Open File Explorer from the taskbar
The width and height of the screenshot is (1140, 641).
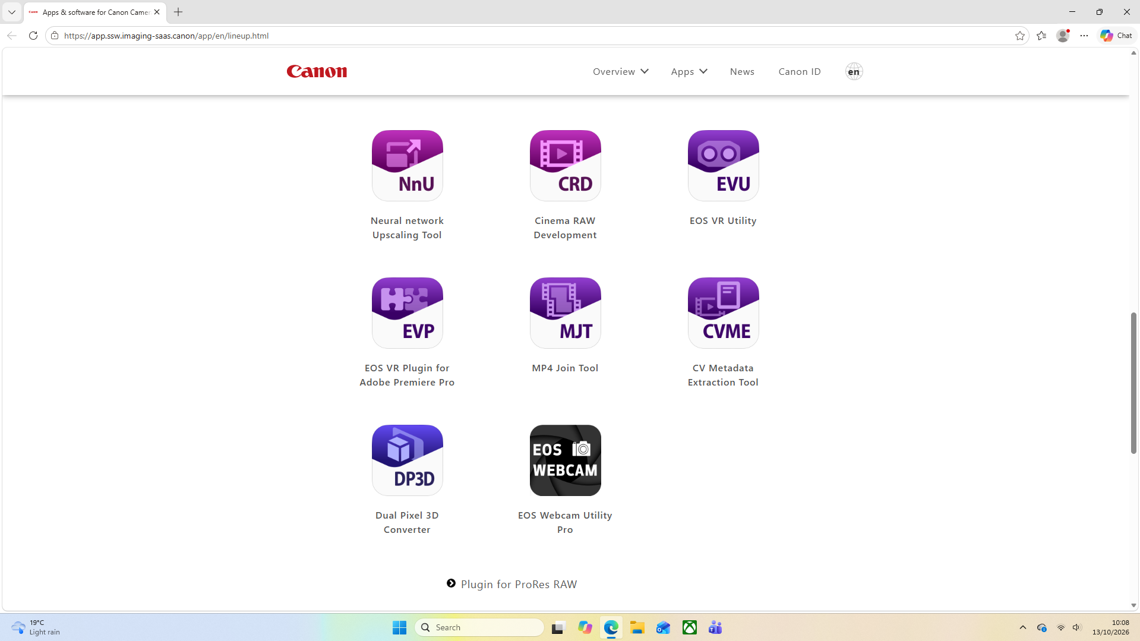(x=637, y=627)
